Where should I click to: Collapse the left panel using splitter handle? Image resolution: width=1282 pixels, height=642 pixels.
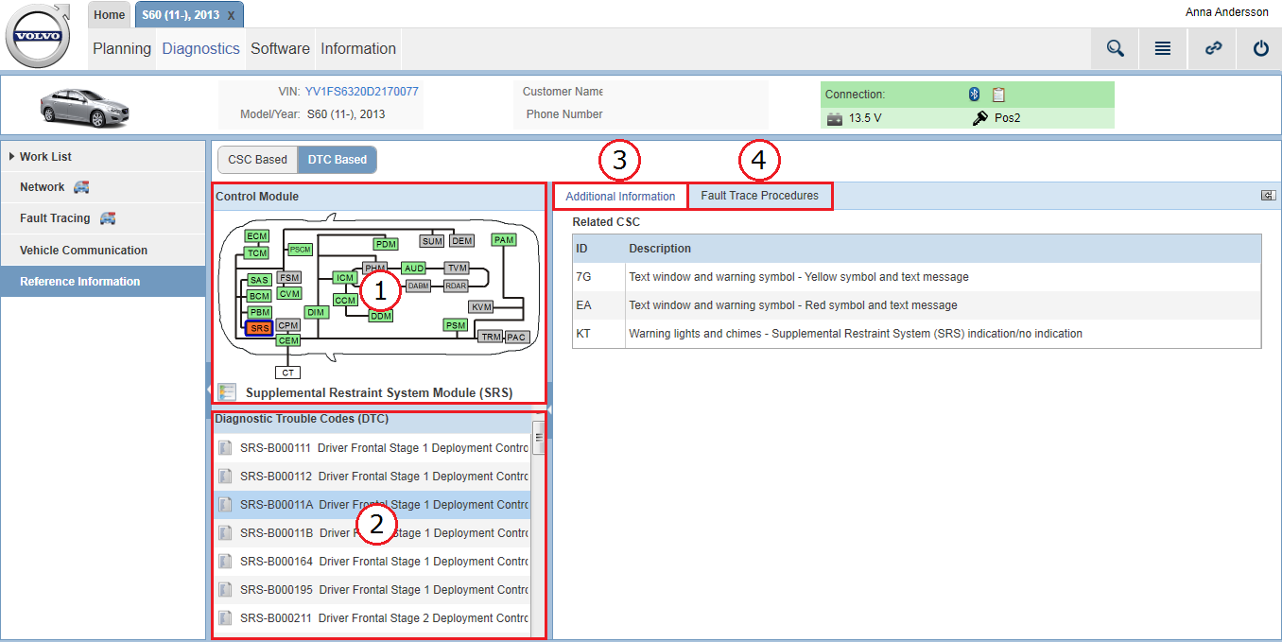tap(208, 390)
